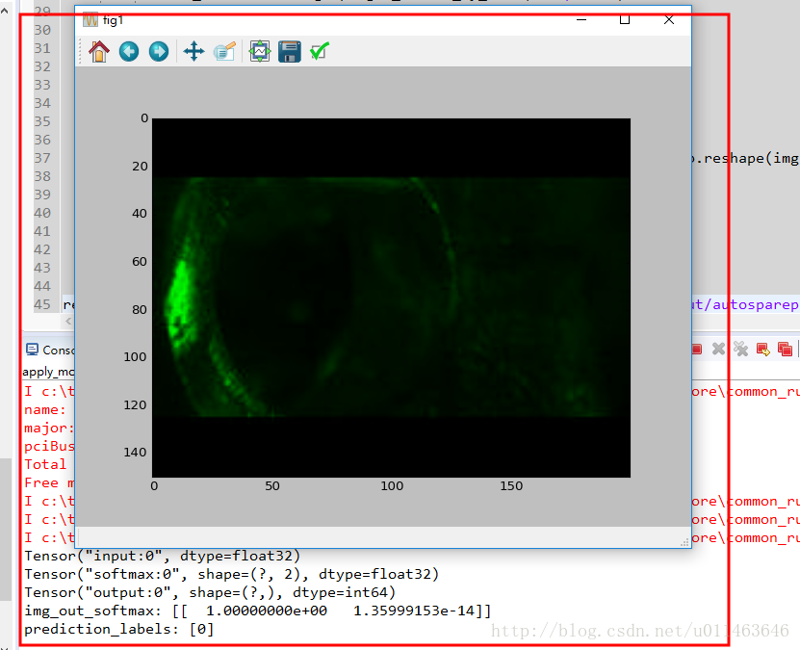Remove all terminated launches in console
Viewport: 800px width, 650px height.
(x=740, y=349)
